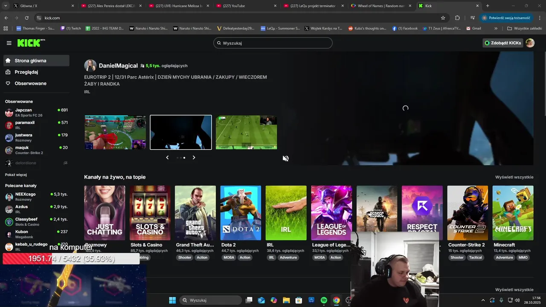
Task: Click Classybeef's avatar in recommended channels
Action: click(9, 222)
